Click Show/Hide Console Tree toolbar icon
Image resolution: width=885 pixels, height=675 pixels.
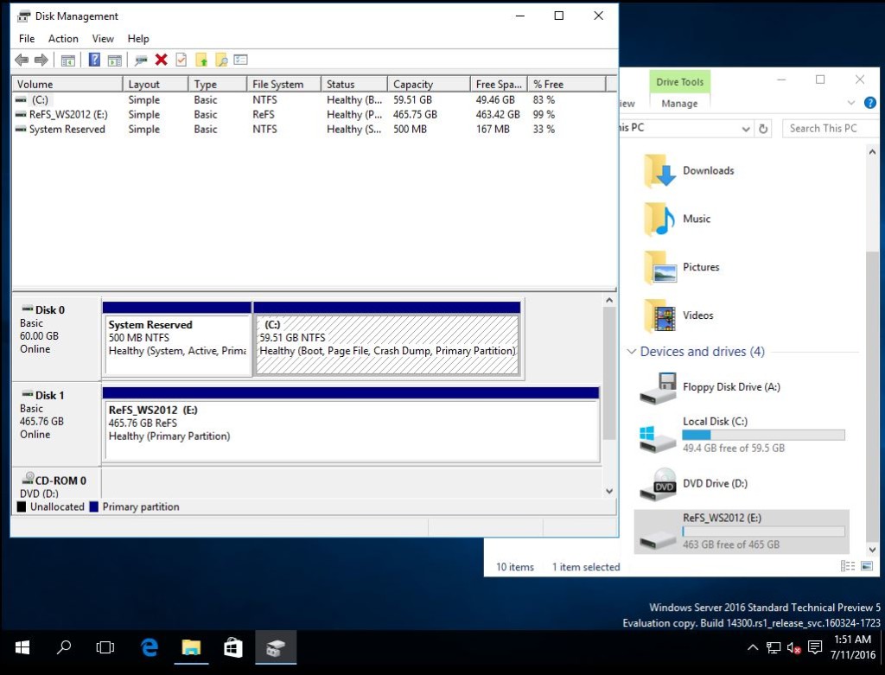(68, 60)
